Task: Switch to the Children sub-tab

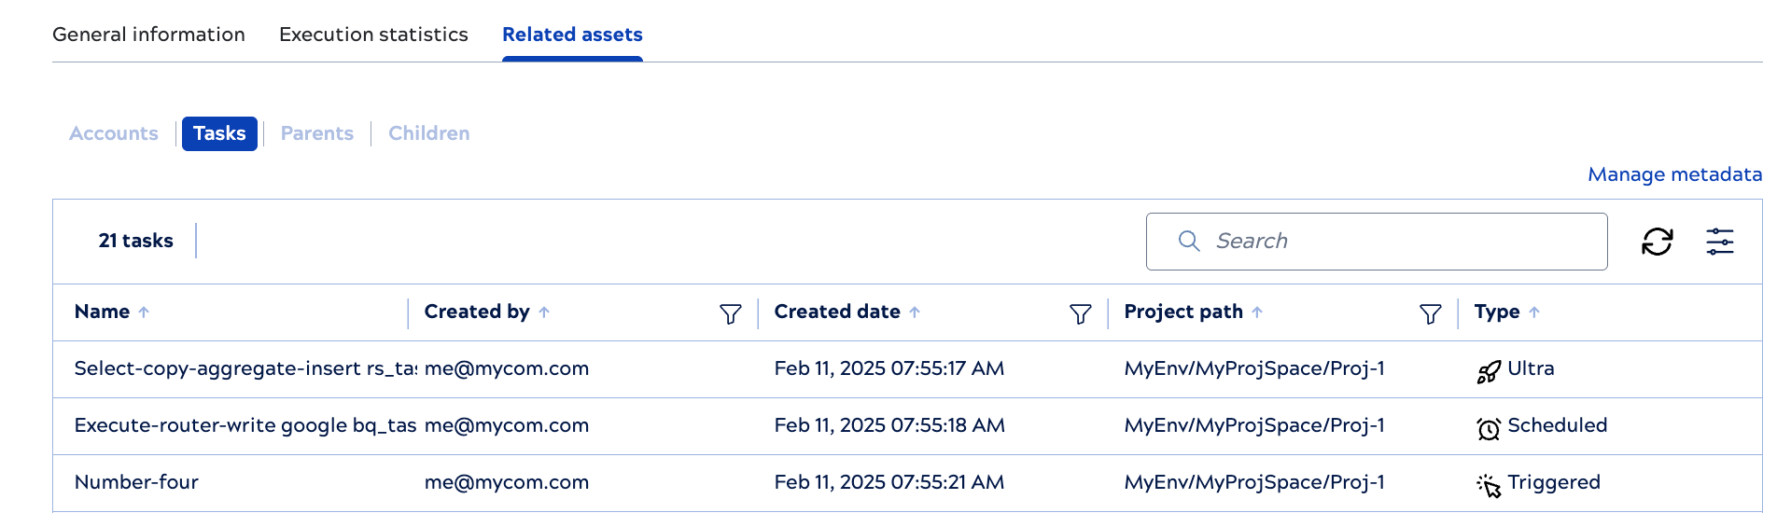Action: point(429,133)
